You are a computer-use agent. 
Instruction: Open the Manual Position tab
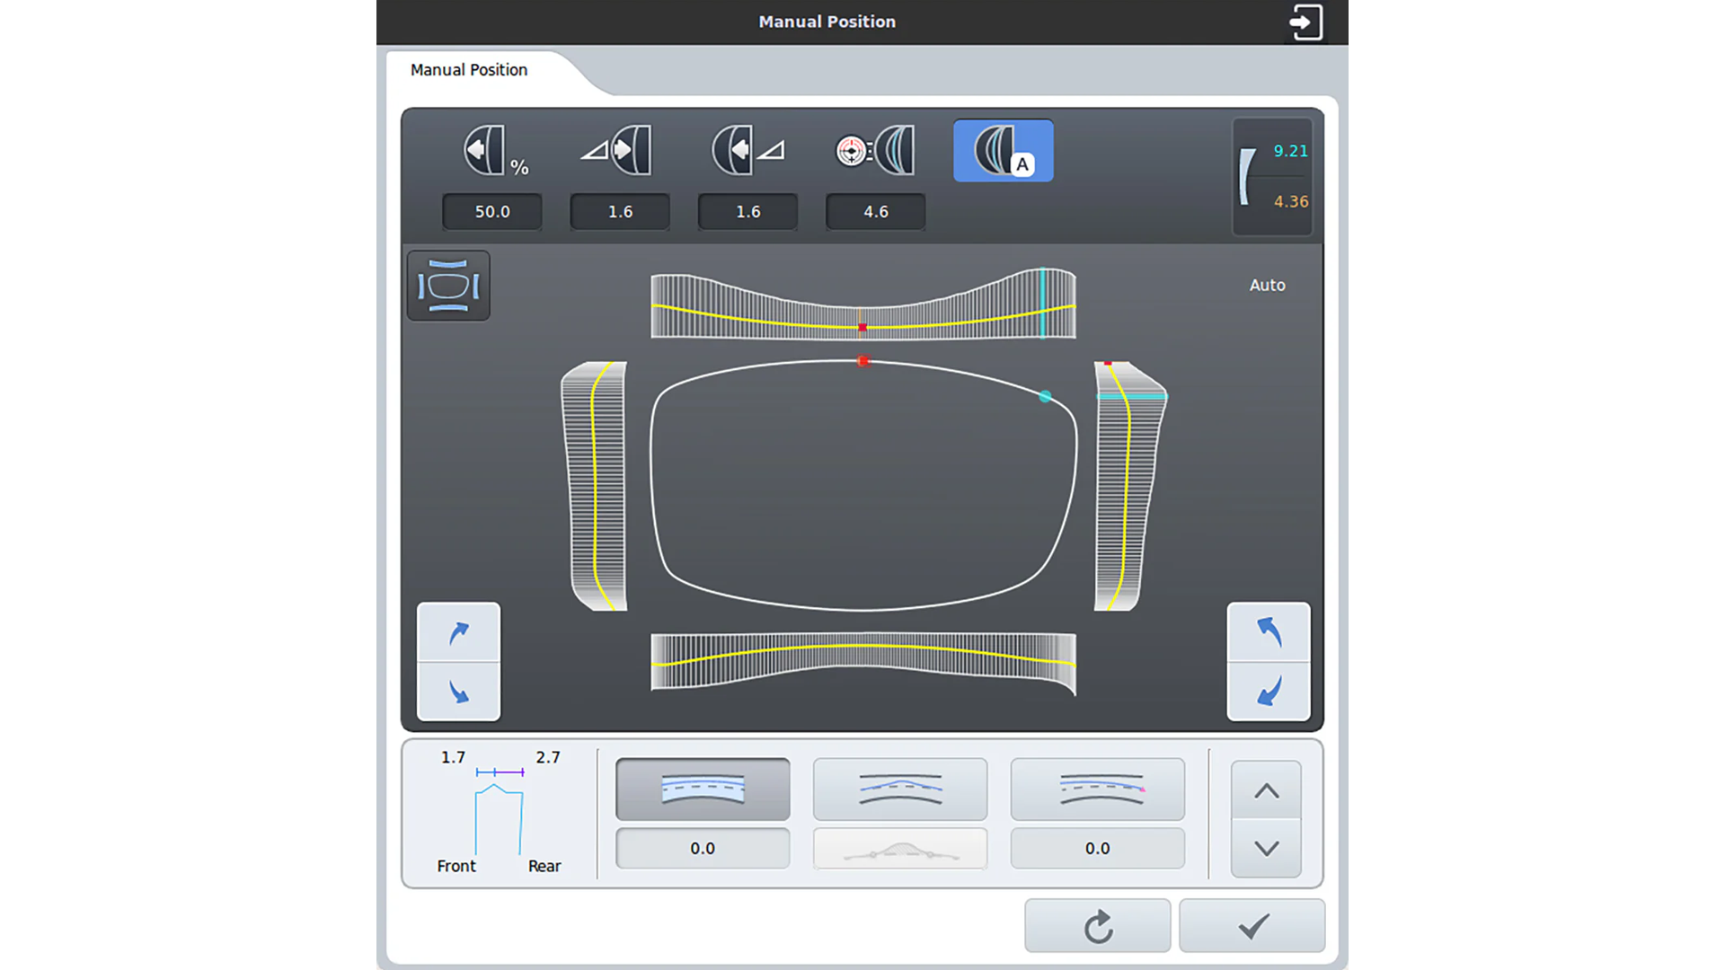pos(469,70)
